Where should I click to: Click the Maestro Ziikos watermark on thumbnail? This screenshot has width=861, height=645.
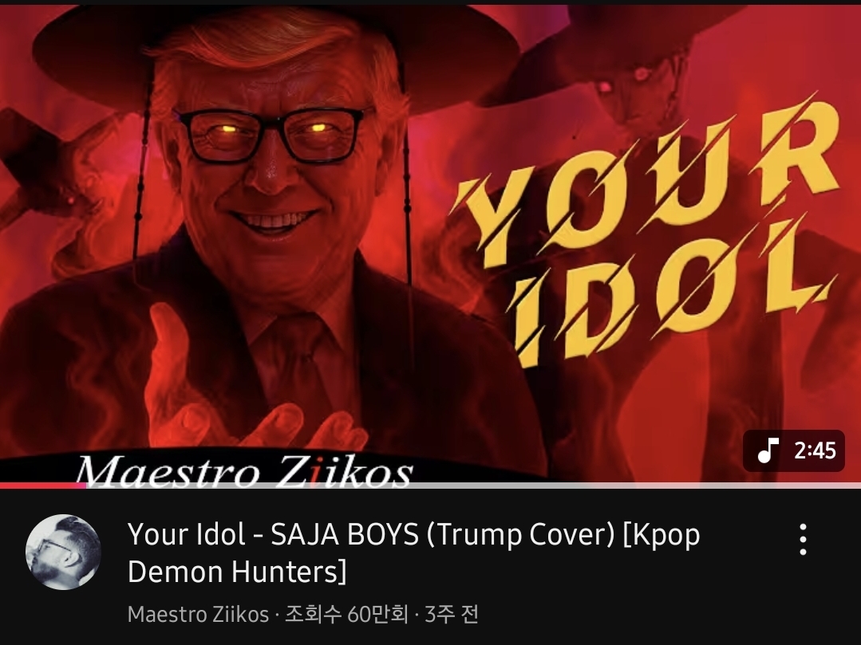click(243, 472)
